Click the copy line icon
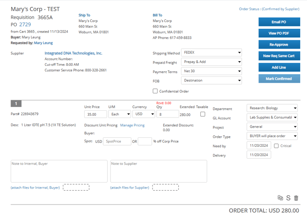Image resolution: width=307 pixels, height=215 pixels. [280, 198]
